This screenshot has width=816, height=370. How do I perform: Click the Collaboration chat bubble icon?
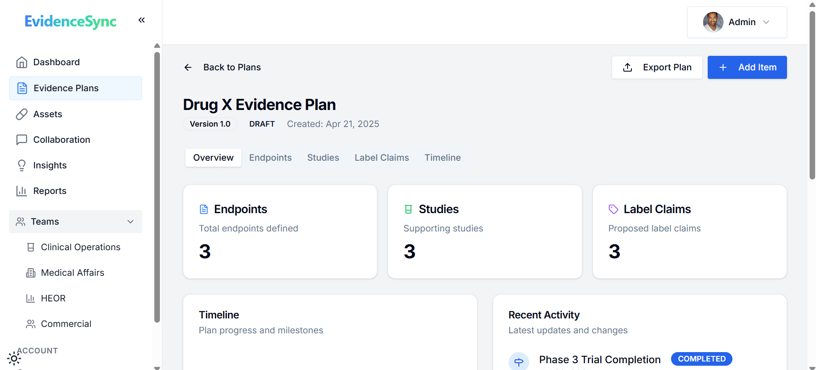22,140
